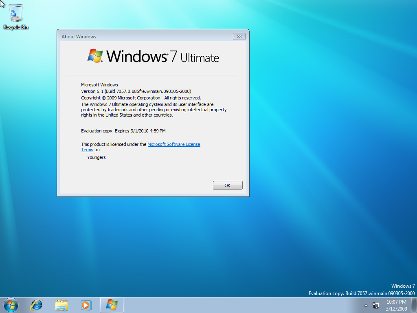Screen dimensions: 417x313
Task: Click the Evaluation copy expiration text
Action: pyautogui.click(x=123, y=131)
